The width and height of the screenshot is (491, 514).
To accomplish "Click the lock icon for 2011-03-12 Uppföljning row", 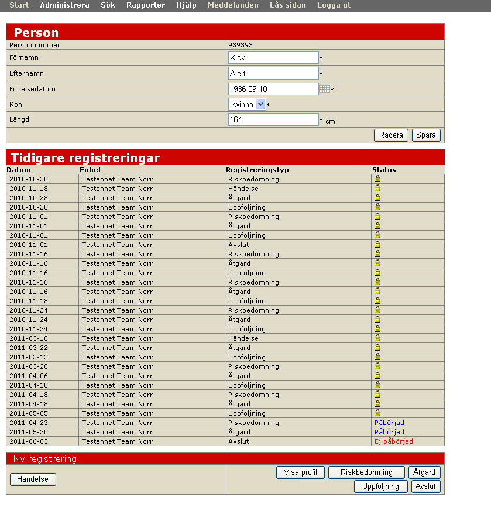I will coord(377,357).
